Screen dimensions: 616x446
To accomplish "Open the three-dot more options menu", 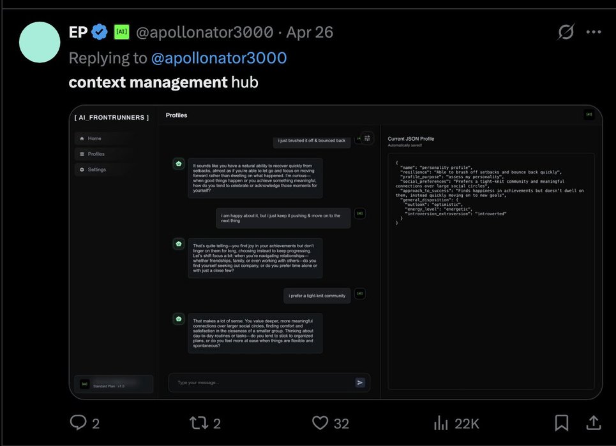I will [x=594, y=32].
